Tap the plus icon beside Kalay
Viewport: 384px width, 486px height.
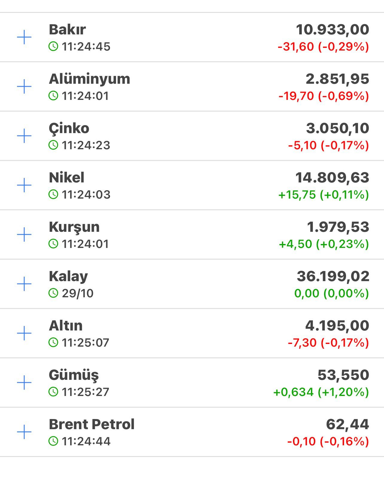pos(24,284)
